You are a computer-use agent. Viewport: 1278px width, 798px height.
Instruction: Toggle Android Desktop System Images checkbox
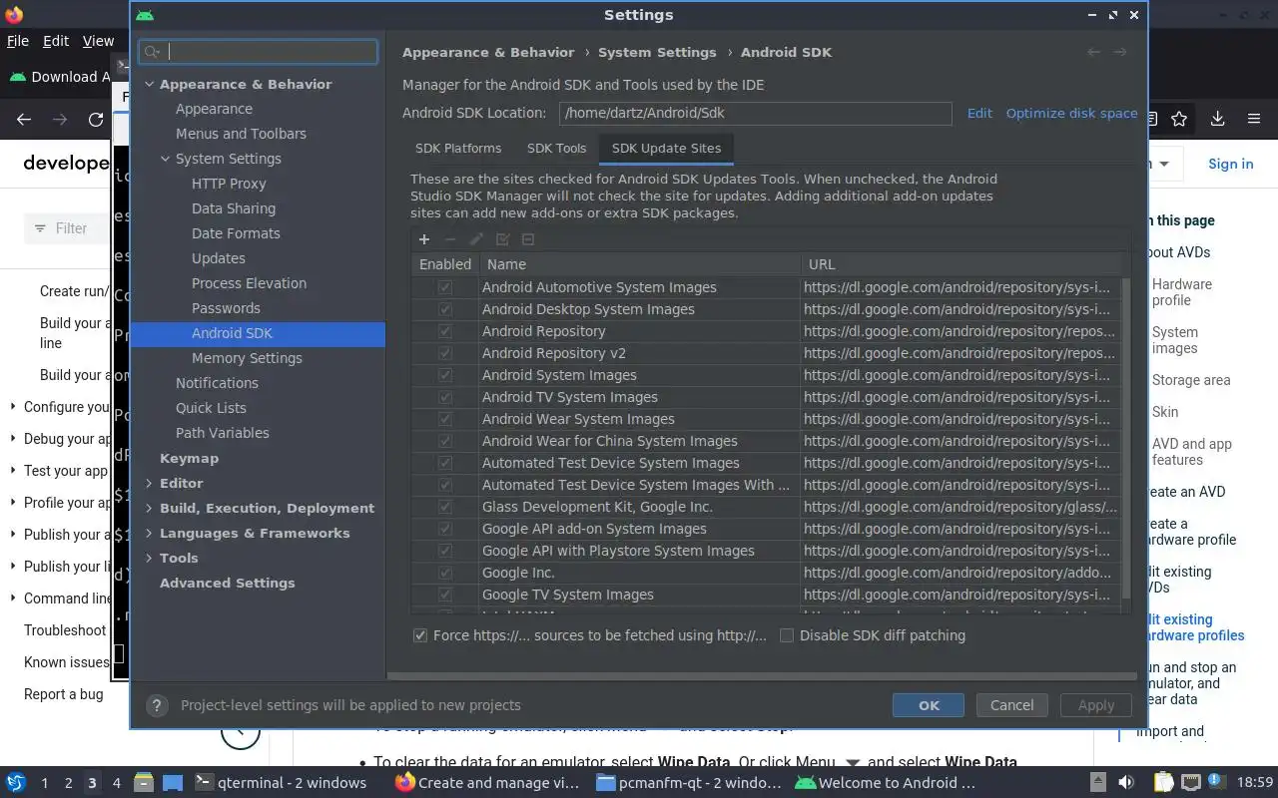(x=445, y=309)
